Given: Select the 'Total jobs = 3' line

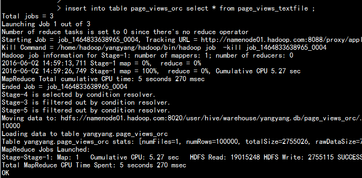Looking at the screenshot, I should 28,16.
